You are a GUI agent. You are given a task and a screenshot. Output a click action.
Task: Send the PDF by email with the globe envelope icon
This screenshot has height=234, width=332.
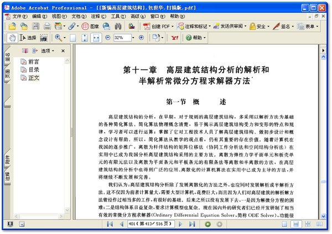pyautogui.click(x=106, y=26)
